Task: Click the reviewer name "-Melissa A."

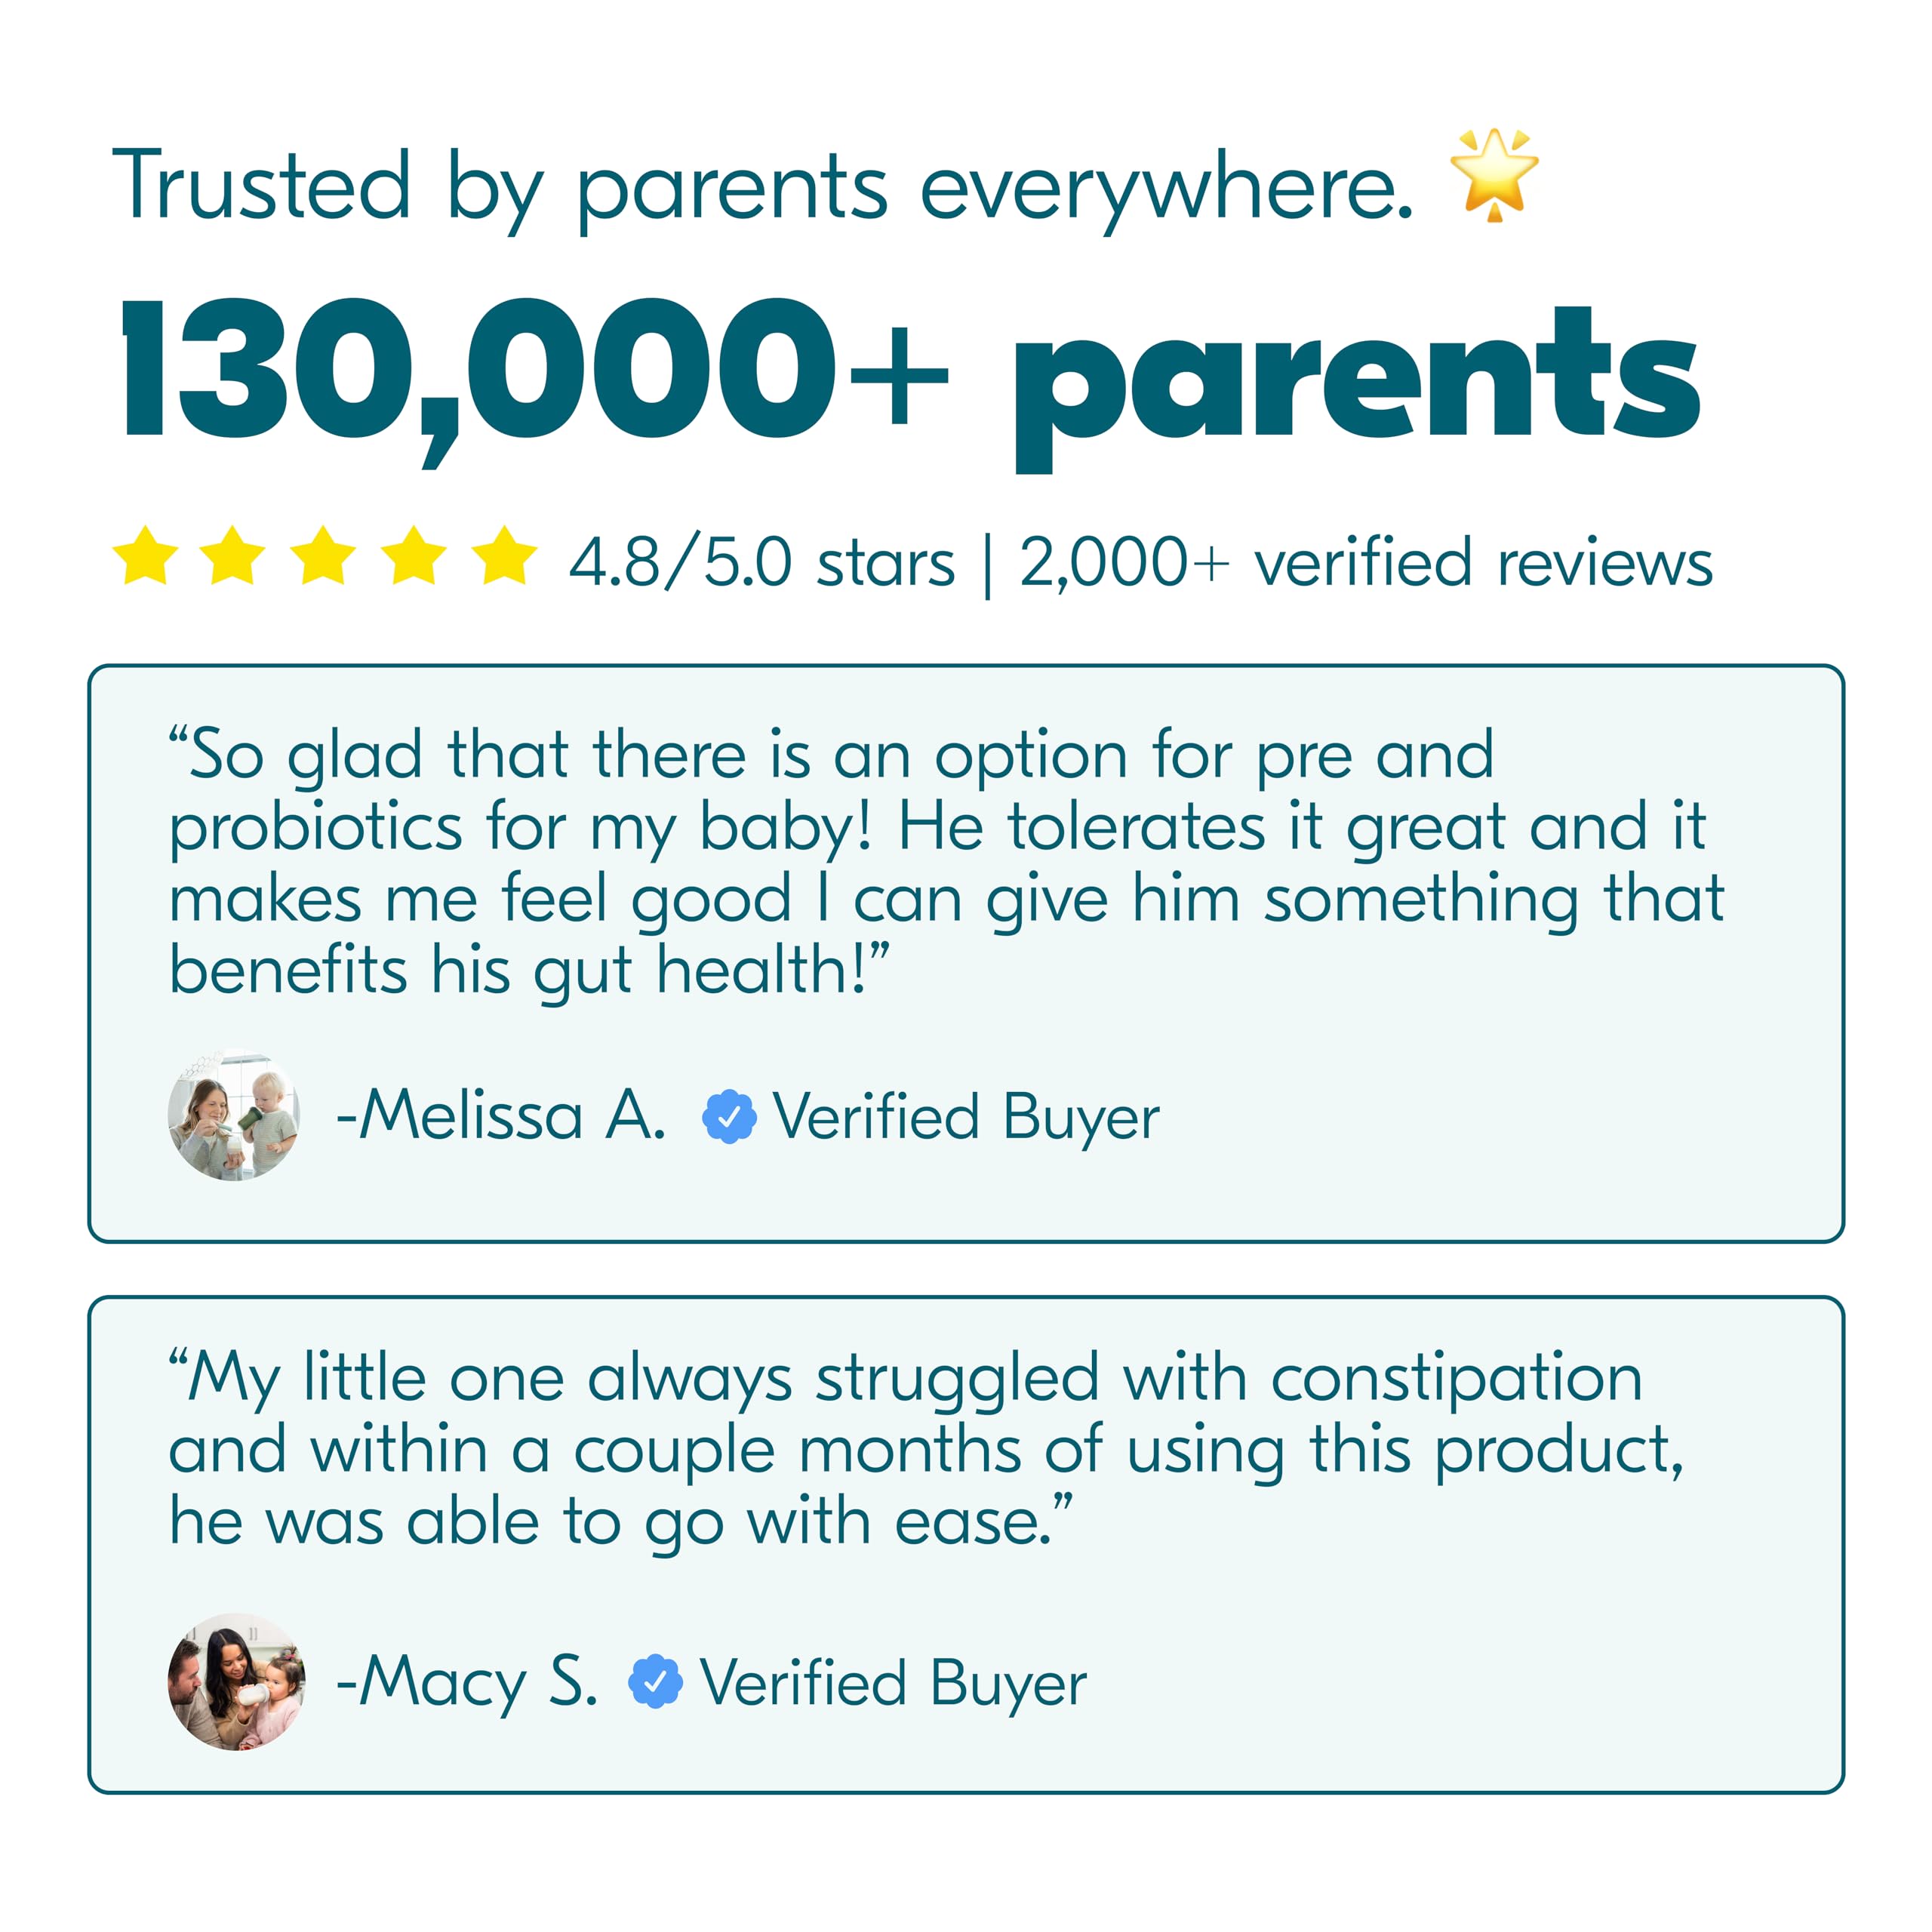Action: 501,1116
